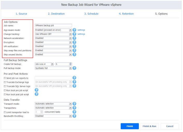Open disabled Exchange logs processing dropdown
Viewport: 183px width, 132px height.
tap(53, 82)
